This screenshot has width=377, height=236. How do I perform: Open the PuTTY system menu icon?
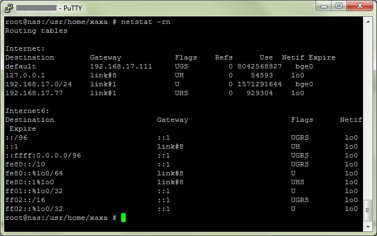coord(9,8)
